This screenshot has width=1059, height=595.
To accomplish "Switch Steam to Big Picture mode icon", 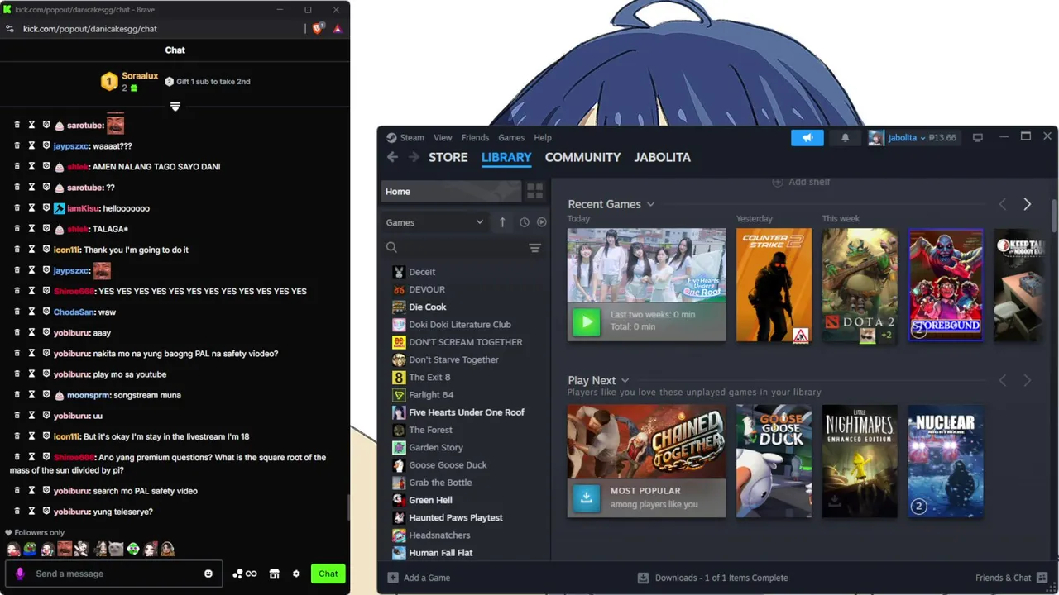I will pos(977,138).
